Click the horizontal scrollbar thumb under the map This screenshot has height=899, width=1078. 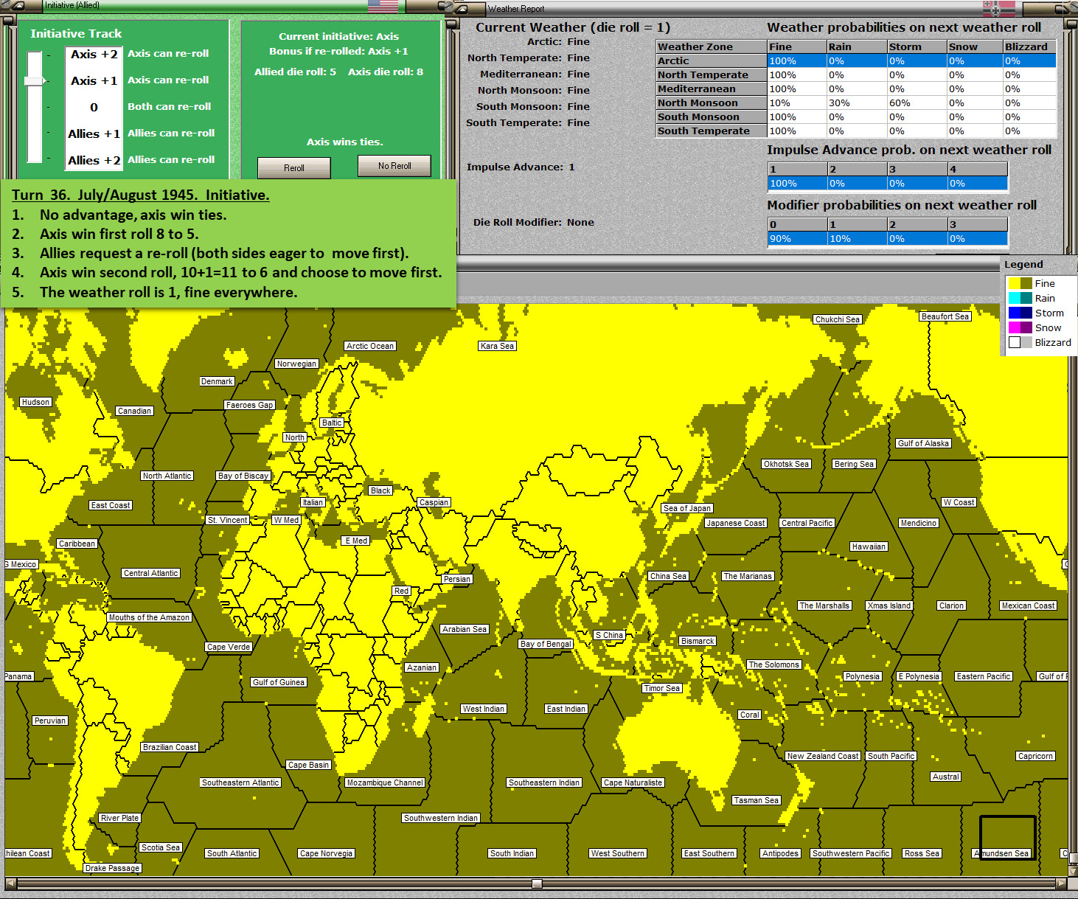click(537, 884)
